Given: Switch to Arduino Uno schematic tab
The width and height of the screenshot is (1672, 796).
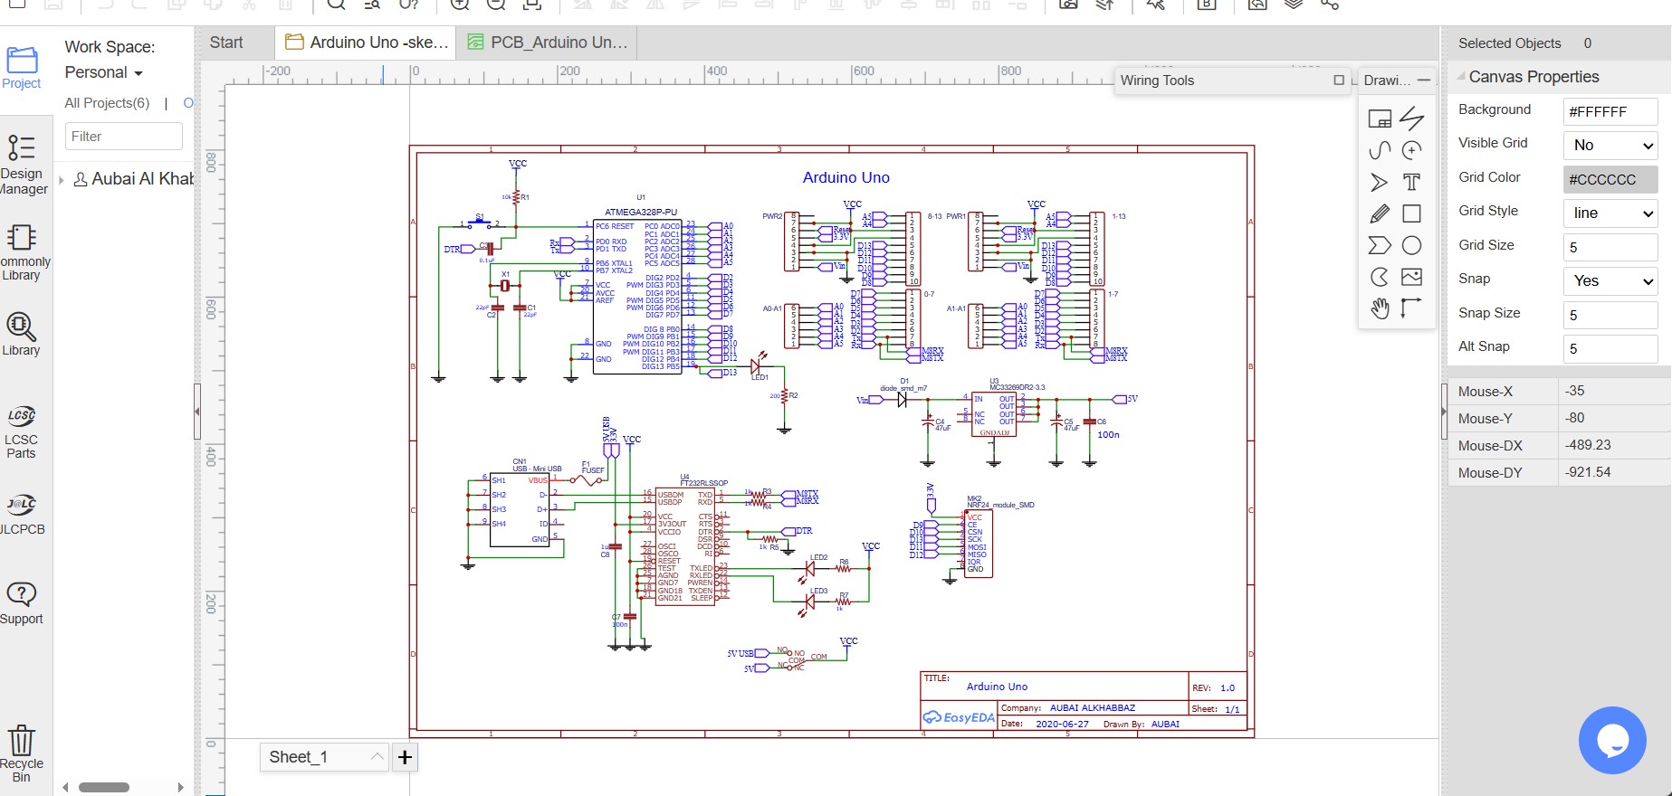Looking at the screenshot, I should pyautogui.click(x=367, y=43).
